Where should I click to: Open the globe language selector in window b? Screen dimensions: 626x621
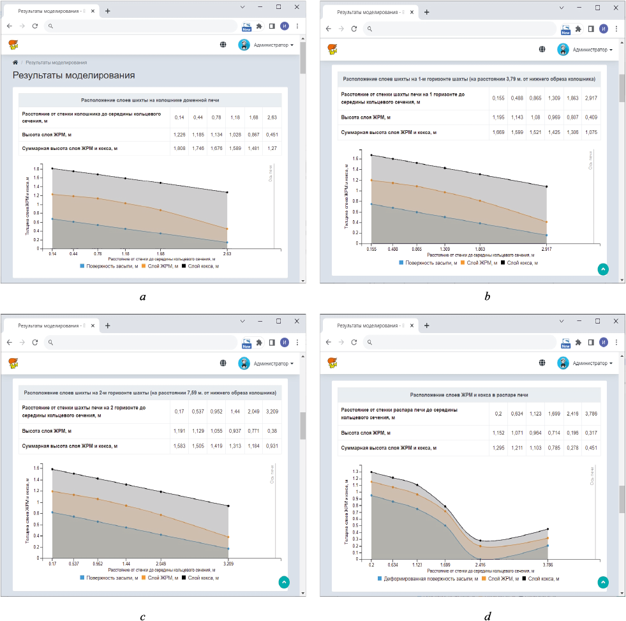[x=542, y=49]
